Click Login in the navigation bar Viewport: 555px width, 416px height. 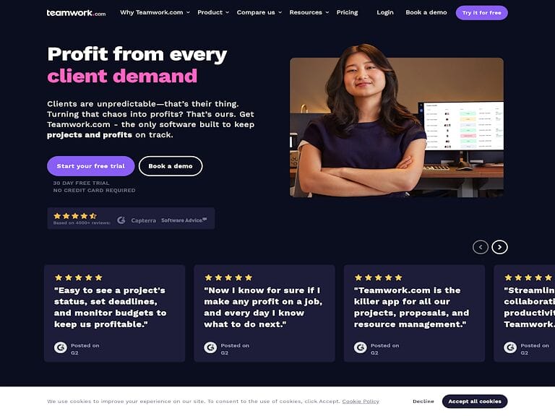click(385, 12)
